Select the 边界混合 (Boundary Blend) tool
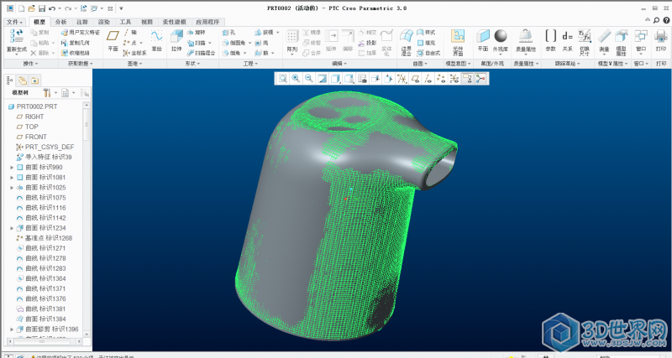The image size is (672, 358). point(407,42)
